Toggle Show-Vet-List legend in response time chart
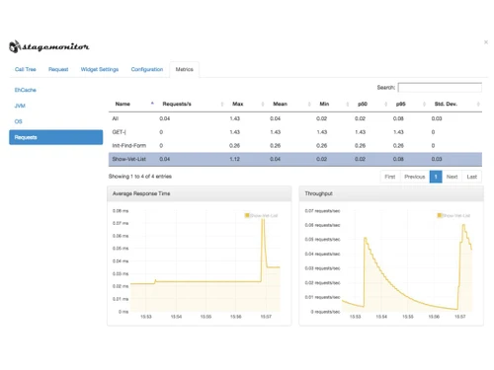 [x=261, y=215]
